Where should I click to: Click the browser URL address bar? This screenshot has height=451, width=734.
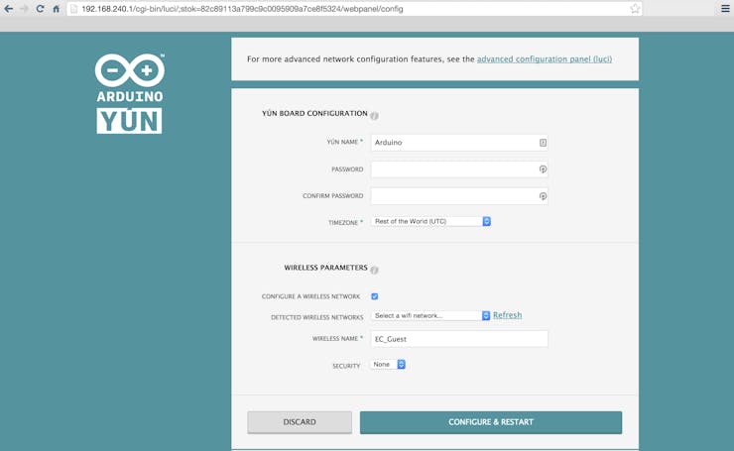354,9
